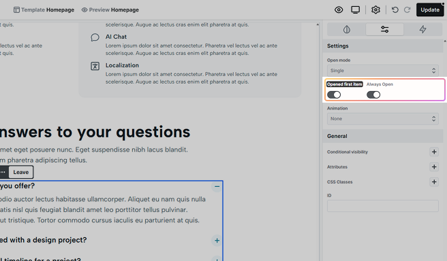Click the 'Opened first item' label
This screenshot has width=447, height=261.
[x=345, y=84]
